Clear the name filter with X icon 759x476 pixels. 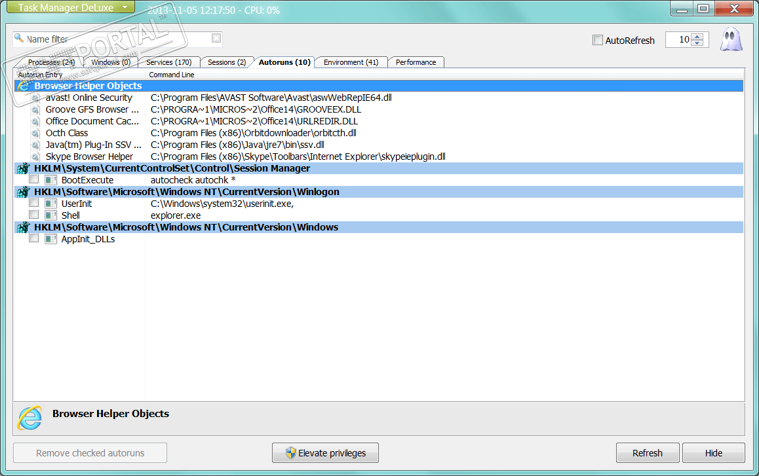click(x=216, y=38)
